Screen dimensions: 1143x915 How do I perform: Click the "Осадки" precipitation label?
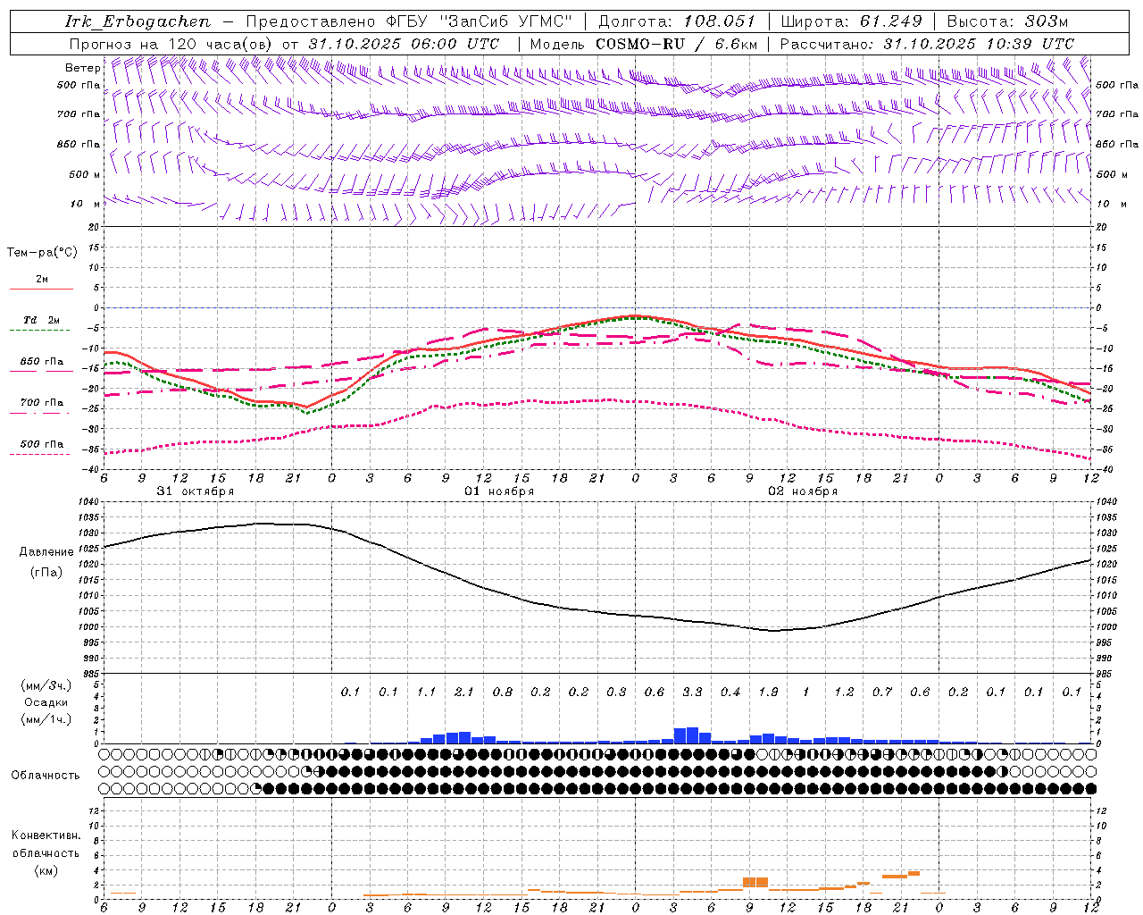46,702
